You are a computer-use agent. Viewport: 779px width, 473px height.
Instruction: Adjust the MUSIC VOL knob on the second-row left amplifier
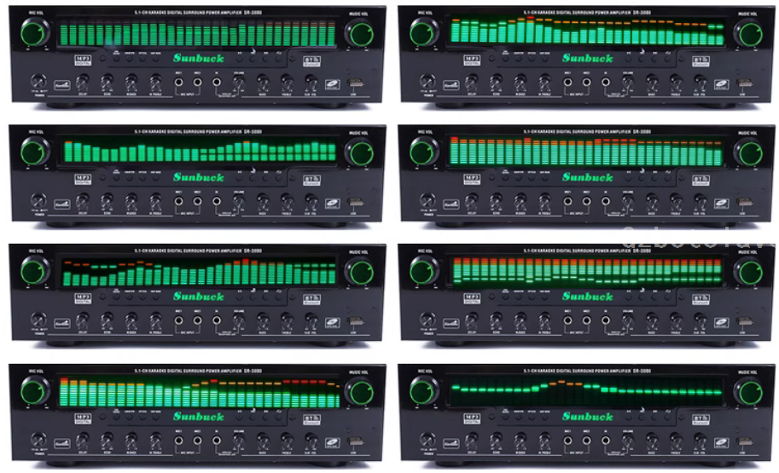[361, 152]
